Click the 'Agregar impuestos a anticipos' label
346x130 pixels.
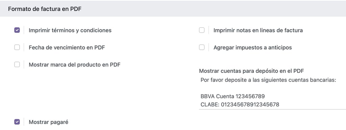click(x=253, y=48)
